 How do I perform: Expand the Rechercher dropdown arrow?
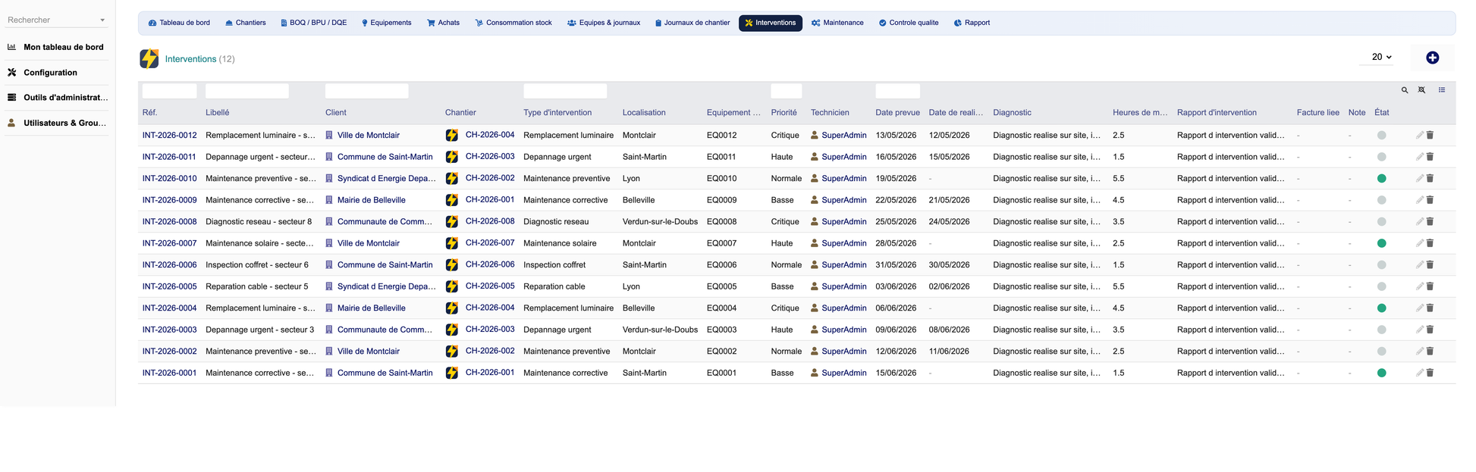102,20
